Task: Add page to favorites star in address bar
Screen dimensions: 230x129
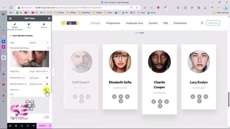Action: click(137, 8)
